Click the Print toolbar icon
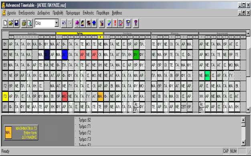251x156 pixels. click(24, 23)
